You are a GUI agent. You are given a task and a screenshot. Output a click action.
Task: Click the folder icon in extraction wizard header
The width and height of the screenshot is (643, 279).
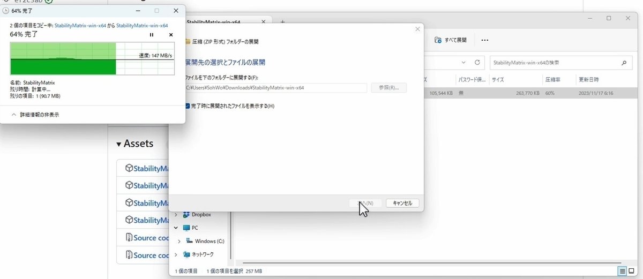[x=187, y=41]
